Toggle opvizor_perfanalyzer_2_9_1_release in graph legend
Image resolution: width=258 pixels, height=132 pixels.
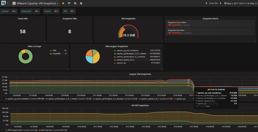(x=63, y=99)
